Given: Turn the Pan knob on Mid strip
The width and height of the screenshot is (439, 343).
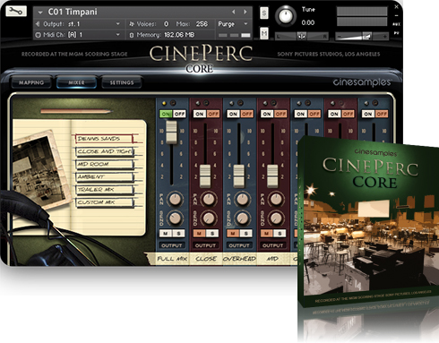Looking at the screenshot, I should (276, 200).
